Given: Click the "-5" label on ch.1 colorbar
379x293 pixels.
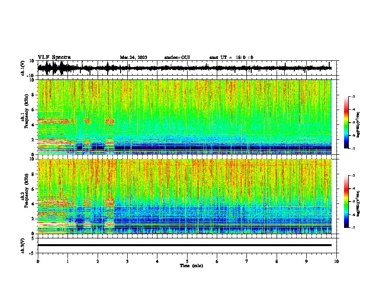Looking at the screenshot, I should (x=353, y=123).
